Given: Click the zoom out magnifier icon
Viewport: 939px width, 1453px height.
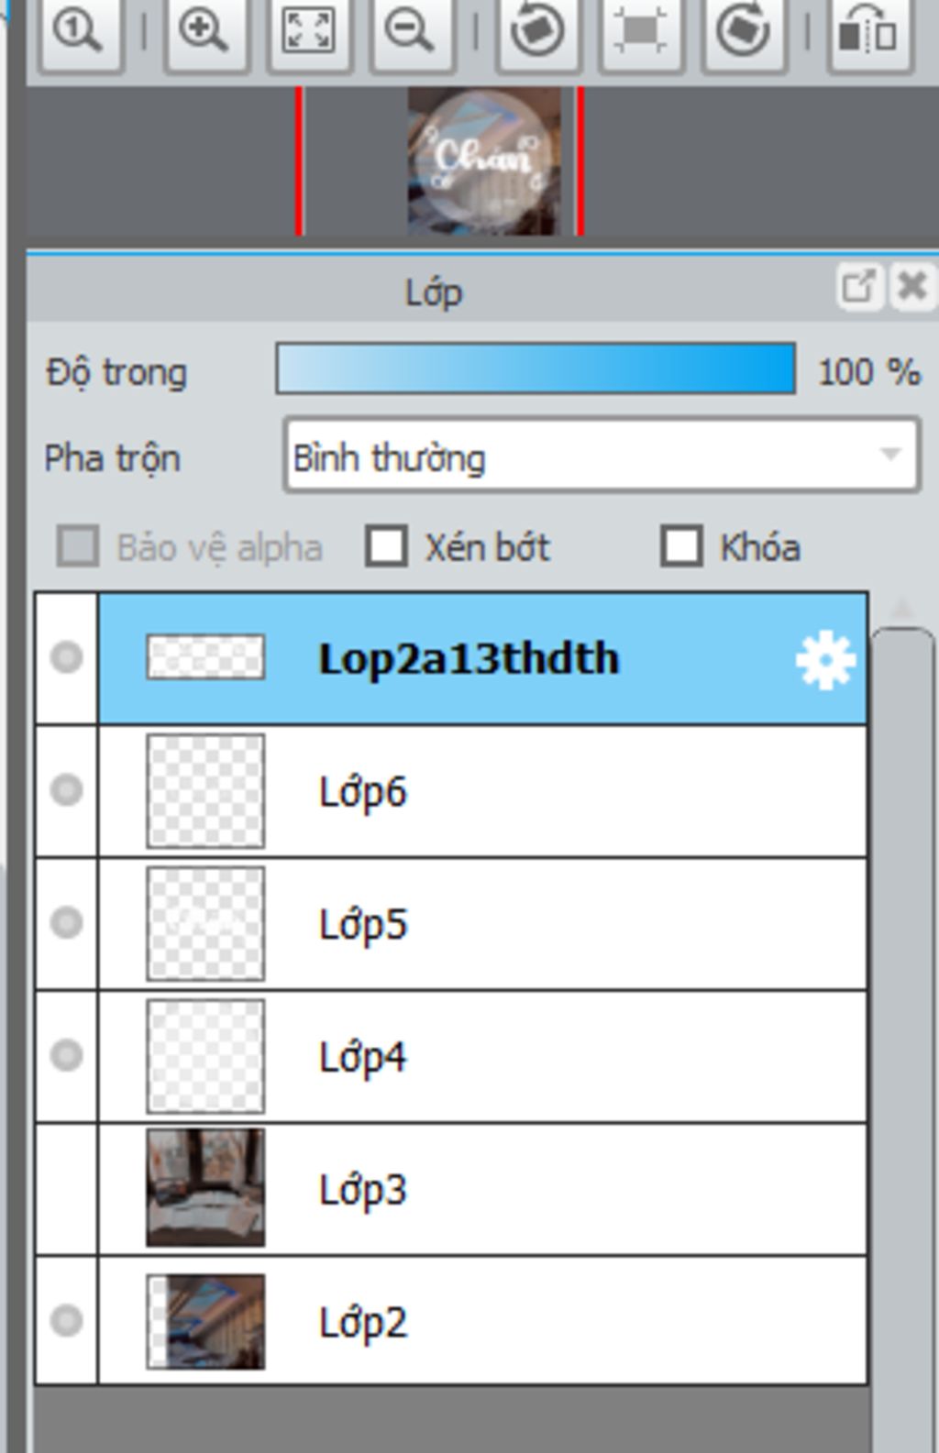Looking at the screenshot, I should [x=410, y=30].
